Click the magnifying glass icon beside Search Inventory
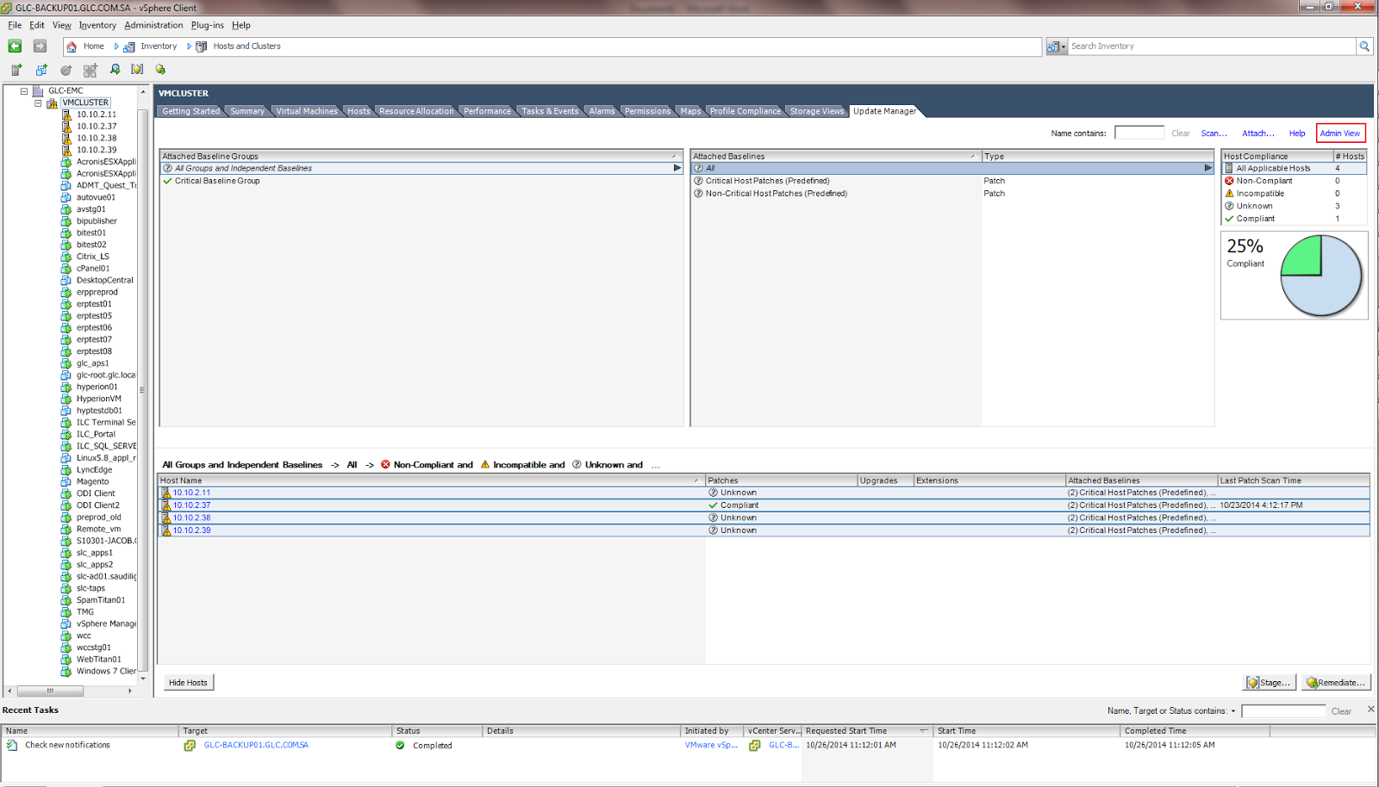The image size is (1379, 787). tap(1364, 46)
